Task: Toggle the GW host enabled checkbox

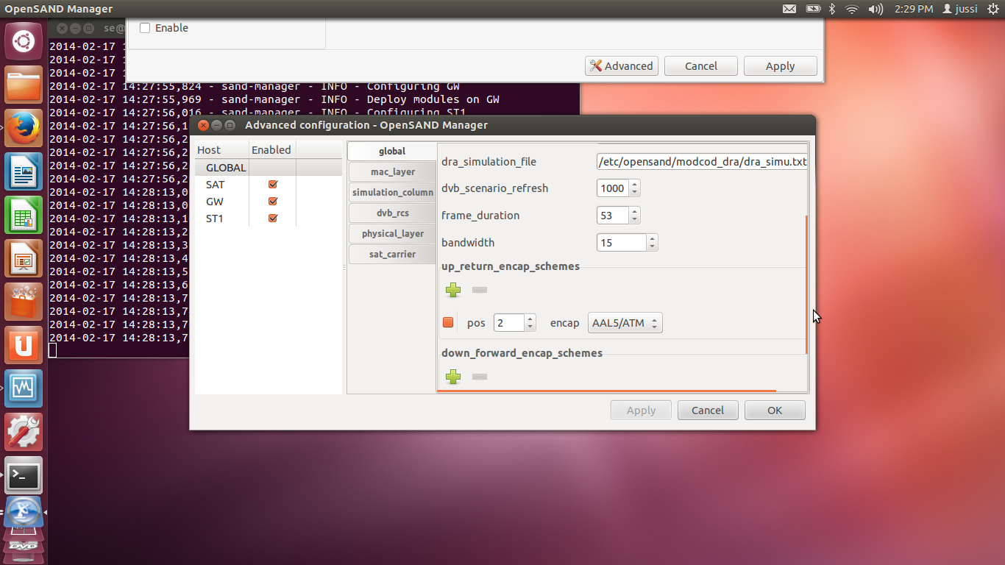Action: pos(273,202)
